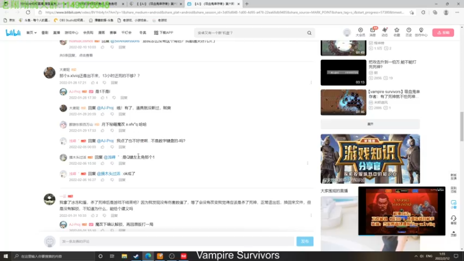Image resolution: width=464 pixels, height=261 pixels.
Task: Open the 大会员 icon in the header
Action: [x=360, y=32]
